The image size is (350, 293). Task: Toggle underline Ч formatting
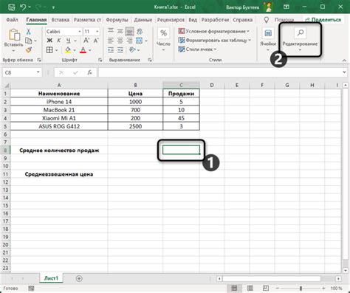68,41
